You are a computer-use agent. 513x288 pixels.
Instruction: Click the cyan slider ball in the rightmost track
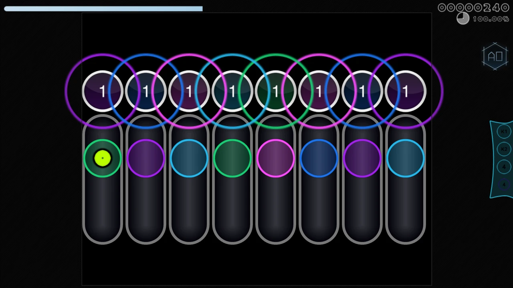pyautogui.click(x=405, y=158)
